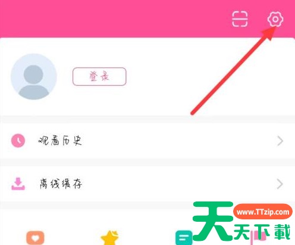Image resolution: width=295 pixels, height=245 pixels.
Task: Click the www.TTzip.com orange badge
Action: pyautogui.click(x=263, y=212)
